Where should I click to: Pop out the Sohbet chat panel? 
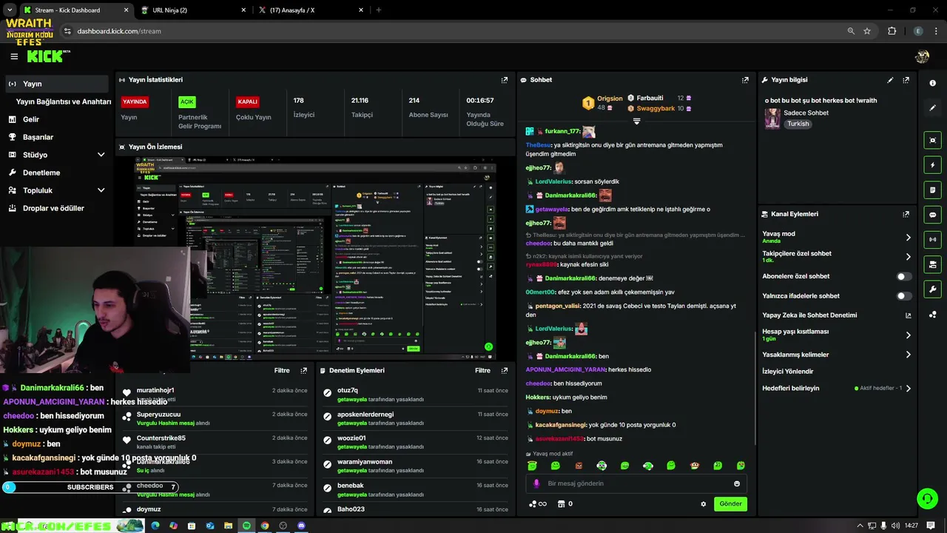coord(745,80)
